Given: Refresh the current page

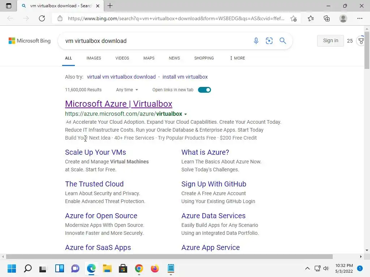Looking at the screenshot, I should click(x=42, y=18).
